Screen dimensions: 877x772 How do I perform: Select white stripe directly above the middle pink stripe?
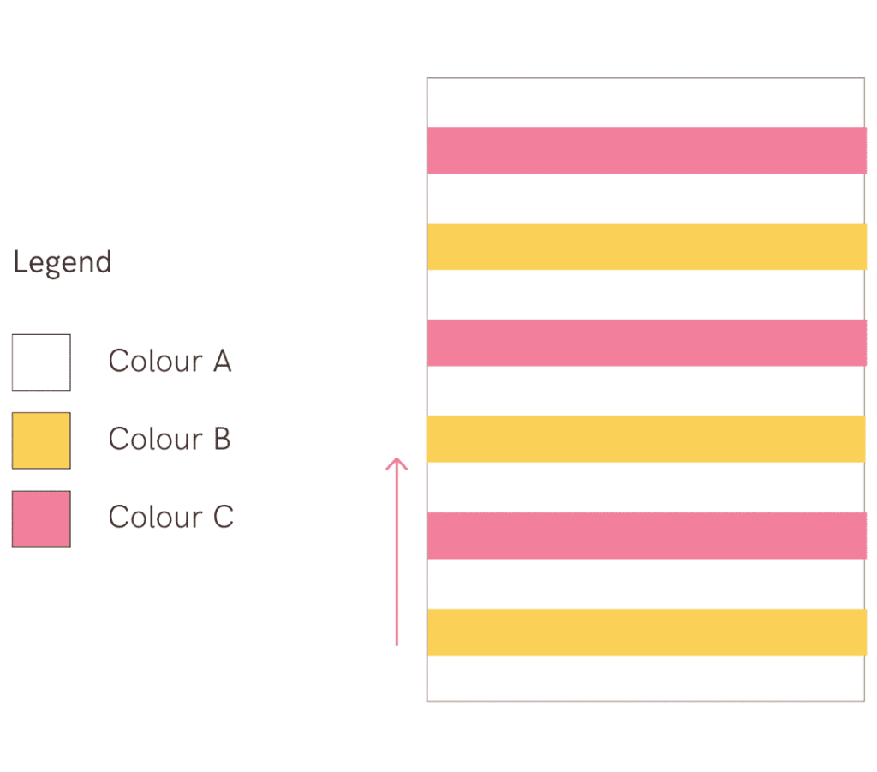646,295
